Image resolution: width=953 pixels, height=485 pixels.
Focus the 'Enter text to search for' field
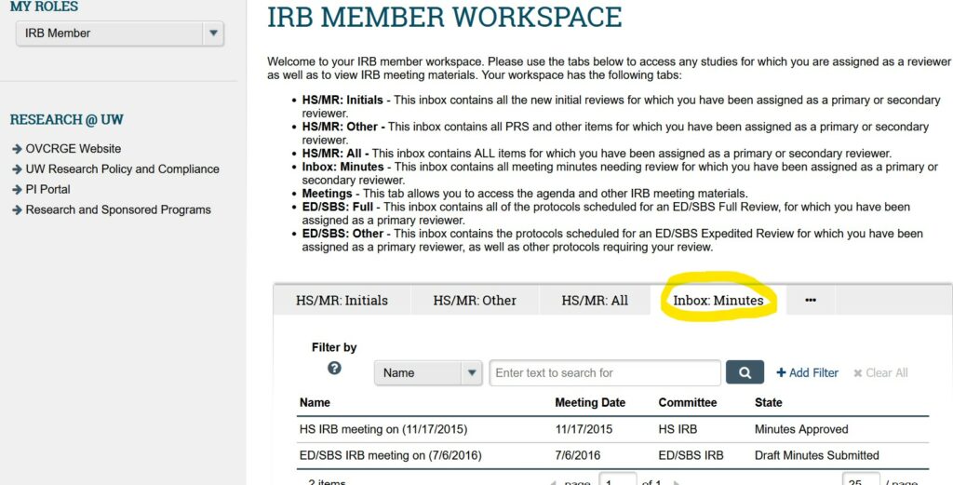click(605, 372)
